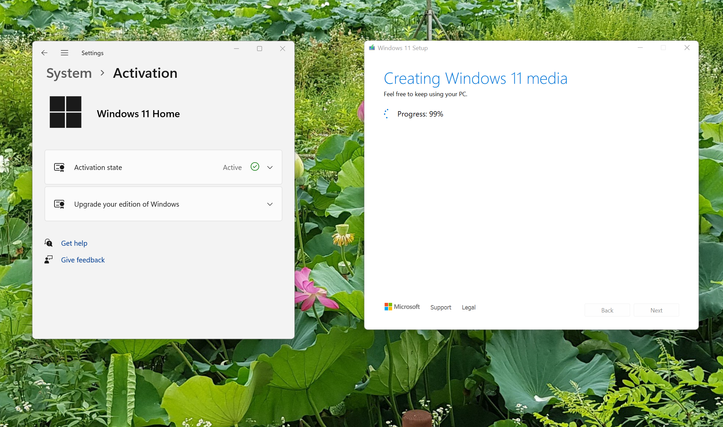Image resolution: width=723 pixels, height=427 pixels.
Task: Close the Windows 11 Setup window
Action: [x=687, y=48]
